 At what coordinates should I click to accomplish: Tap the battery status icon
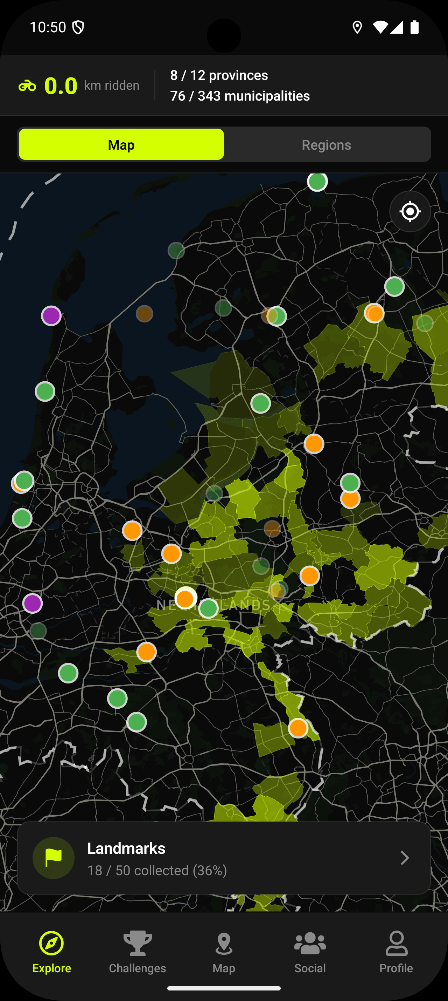tap(414, 27)
